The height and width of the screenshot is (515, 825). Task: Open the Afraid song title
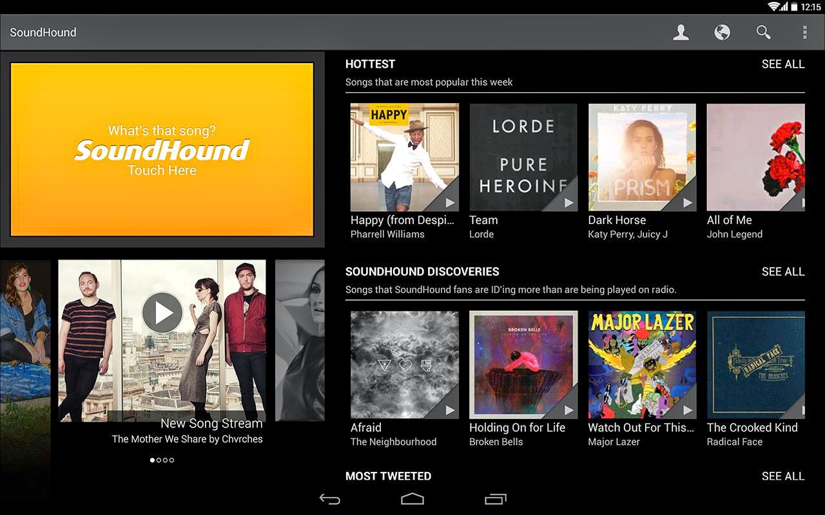[x=366, y=427]
